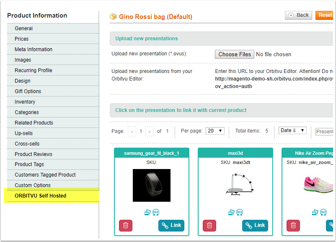Image resolution: width=336 pixels, height=242 pixels.
Task: Click the Gino Rossi bag (Default) title
Action: (155, 17)
